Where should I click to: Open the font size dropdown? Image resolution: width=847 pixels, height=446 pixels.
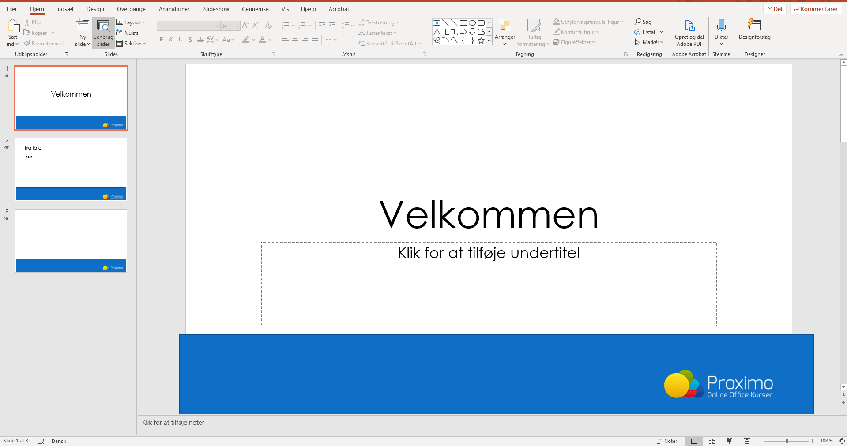pyautogui.click(x=237, y=26)
